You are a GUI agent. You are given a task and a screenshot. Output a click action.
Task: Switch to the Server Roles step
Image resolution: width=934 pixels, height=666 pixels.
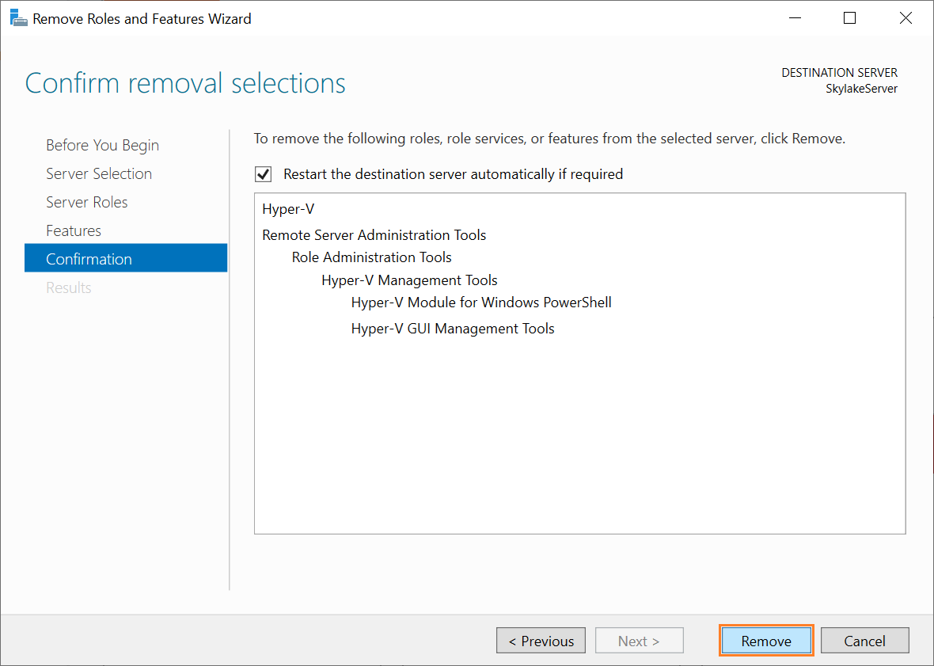tap(87, 203)
